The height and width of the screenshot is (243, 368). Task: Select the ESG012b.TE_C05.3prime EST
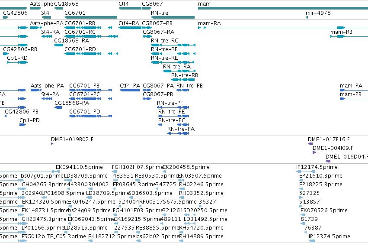(24, 241)
